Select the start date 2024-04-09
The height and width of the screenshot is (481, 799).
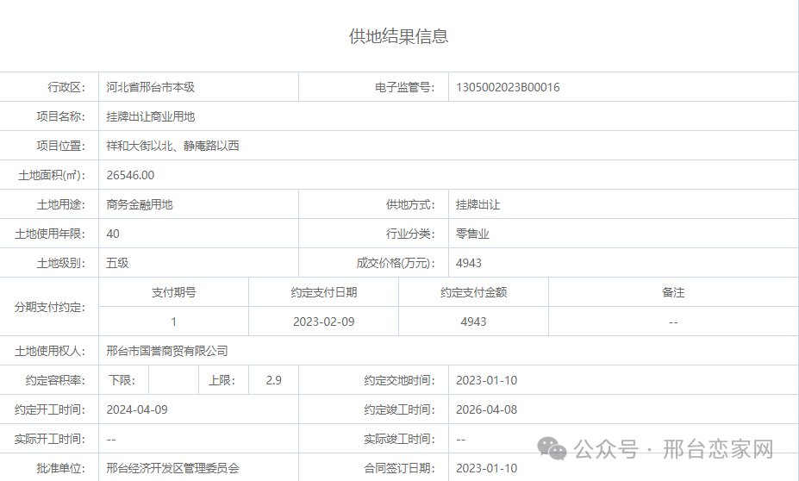click(x=137, y=409)
